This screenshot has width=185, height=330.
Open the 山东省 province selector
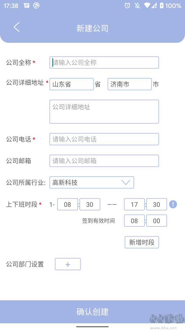coord(71,84)
